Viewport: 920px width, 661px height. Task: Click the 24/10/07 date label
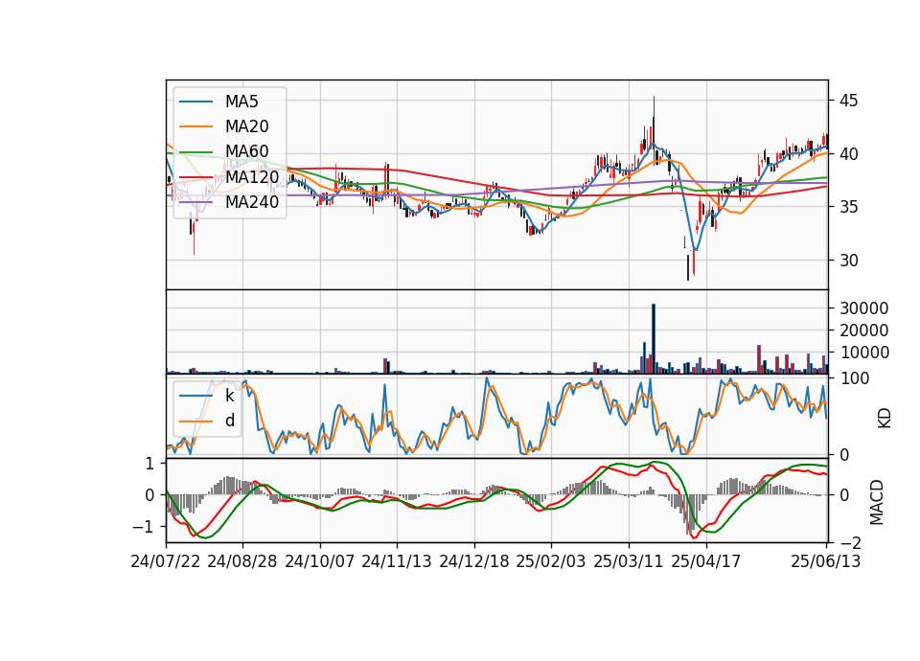pyautogui.click(x=320, y=561)
